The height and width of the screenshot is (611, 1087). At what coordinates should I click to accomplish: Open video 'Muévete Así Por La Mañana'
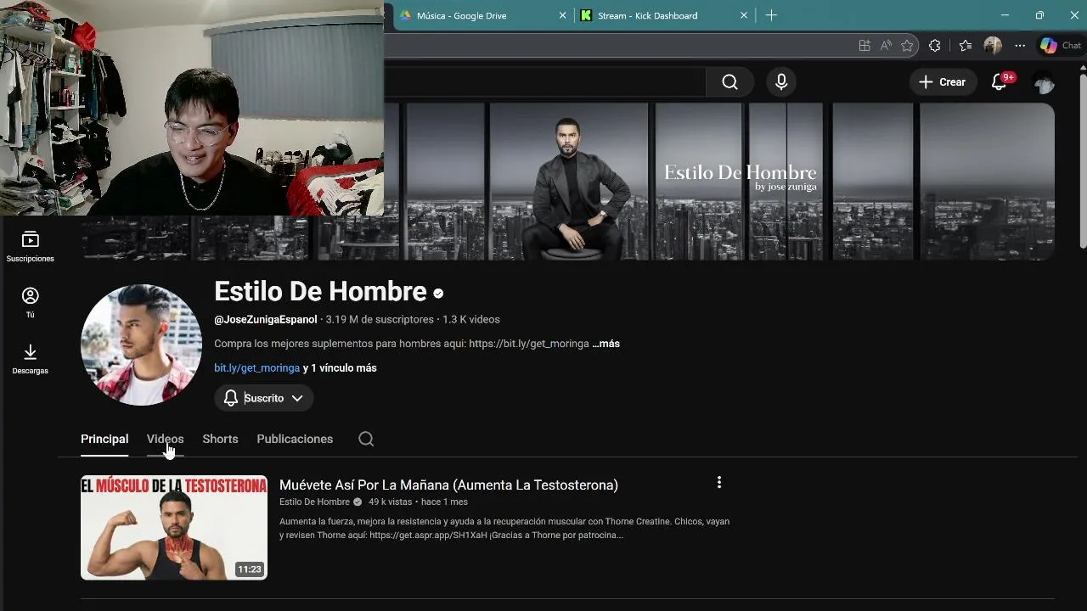[448, 485]
